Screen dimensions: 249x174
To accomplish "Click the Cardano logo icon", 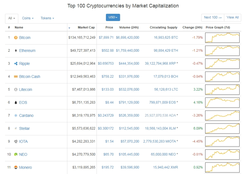I will [16, 116].
